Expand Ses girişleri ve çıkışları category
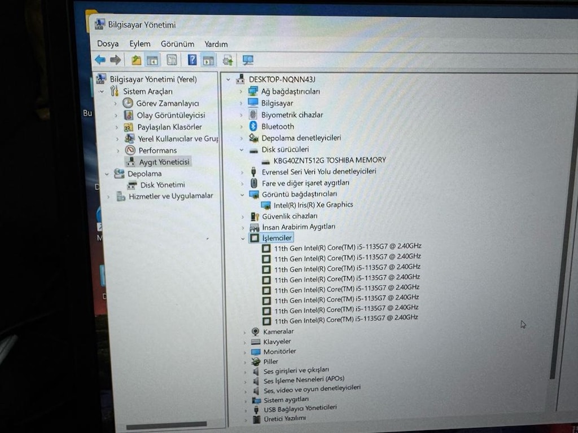 point(245,372)
